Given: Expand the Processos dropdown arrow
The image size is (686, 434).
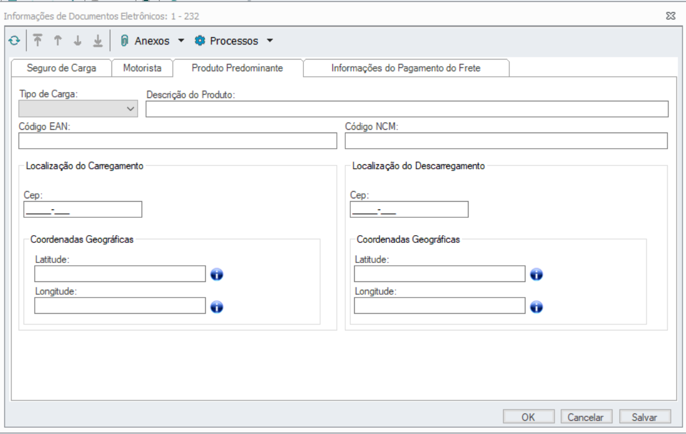Looking at the screenshot, I should point(270,41).
